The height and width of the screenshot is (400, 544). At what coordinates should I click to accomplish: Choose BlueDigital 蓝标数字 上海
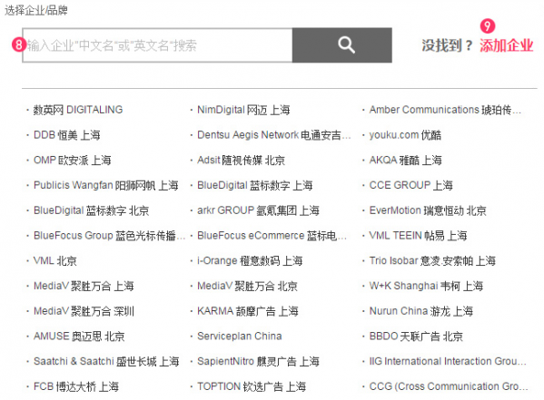pos(255,185)
